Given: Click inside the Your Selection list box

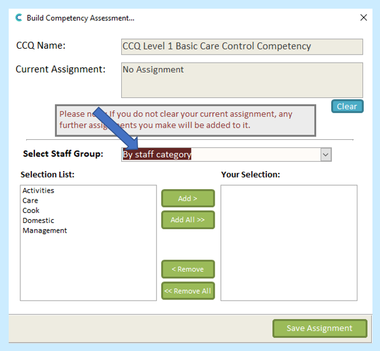Looking at the screenshot, I should pyautogui.click(x=289, y=243).
